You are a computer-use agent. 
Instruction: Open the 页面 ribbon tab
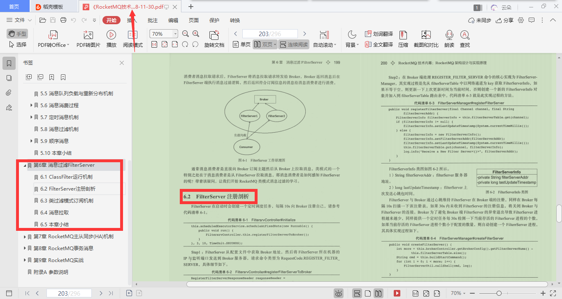194,20
